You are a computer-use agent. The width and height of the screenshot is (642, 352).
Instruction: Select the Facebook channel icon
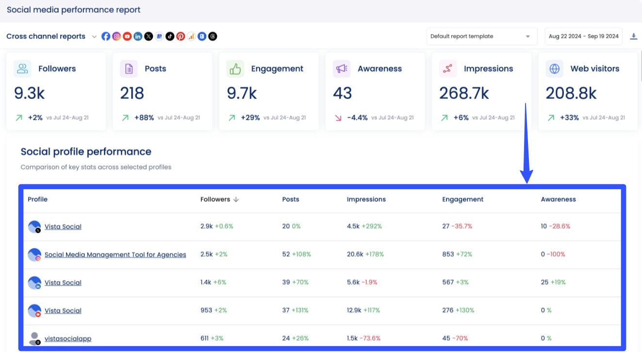tap(106, 36)
